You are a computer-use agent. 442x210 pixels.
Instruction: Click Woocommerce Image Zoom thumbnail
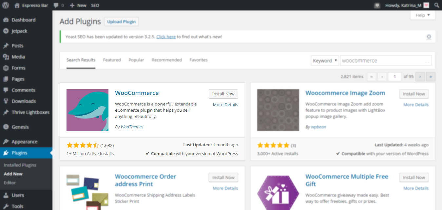point(278,110)
